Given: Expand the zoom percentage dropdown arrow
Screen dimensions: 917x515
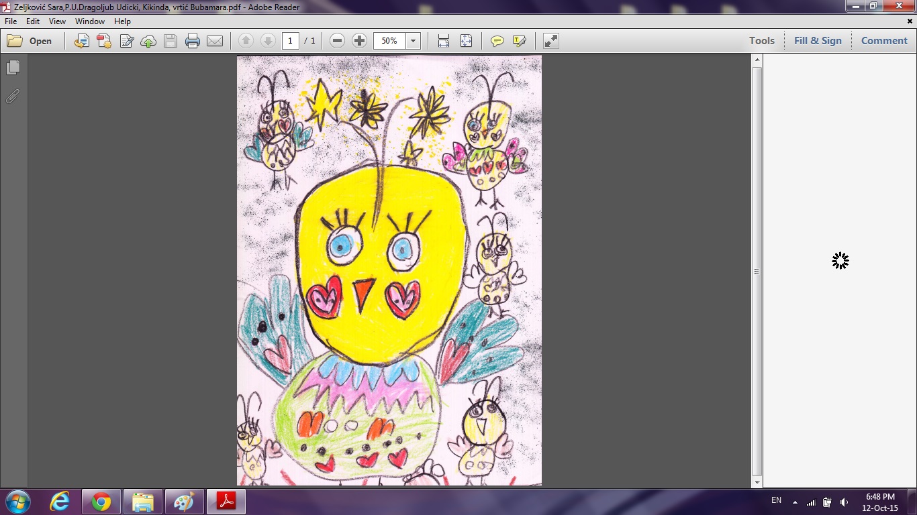Looking at the screenshot, I should pyautogui.click(x=413, y=41).
